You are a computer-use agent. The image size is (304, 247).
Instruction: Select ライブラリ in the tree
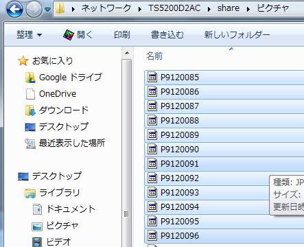[60, 193]
